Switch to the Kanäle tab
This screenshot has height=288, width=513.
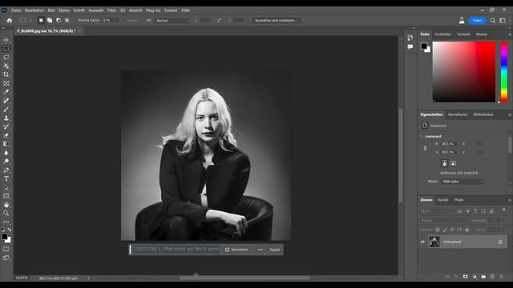(x=443, y=200)
